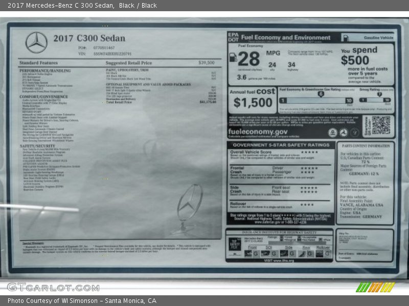The image size is (409, 306).
Task: Open the fueleconomy.gov link
Action: [258, 132]
